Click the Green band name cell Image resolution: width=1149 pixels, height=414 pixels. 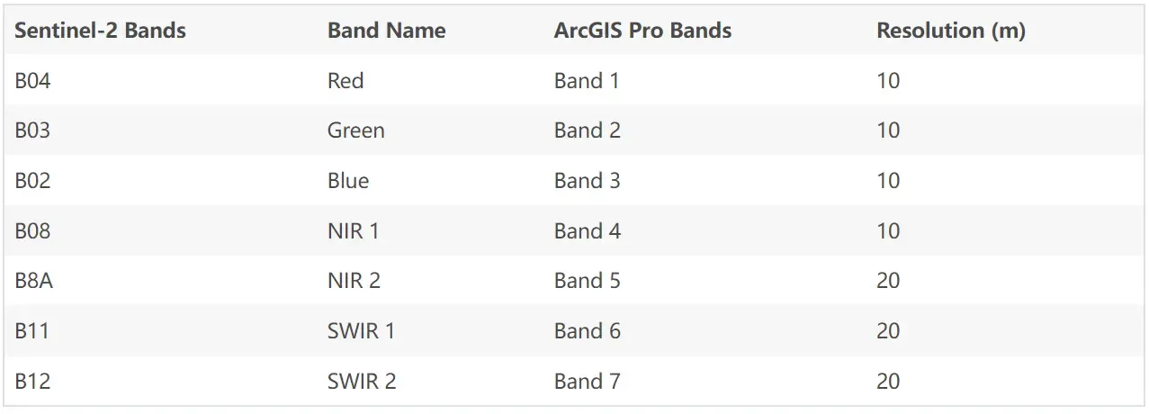coord(356,130)
